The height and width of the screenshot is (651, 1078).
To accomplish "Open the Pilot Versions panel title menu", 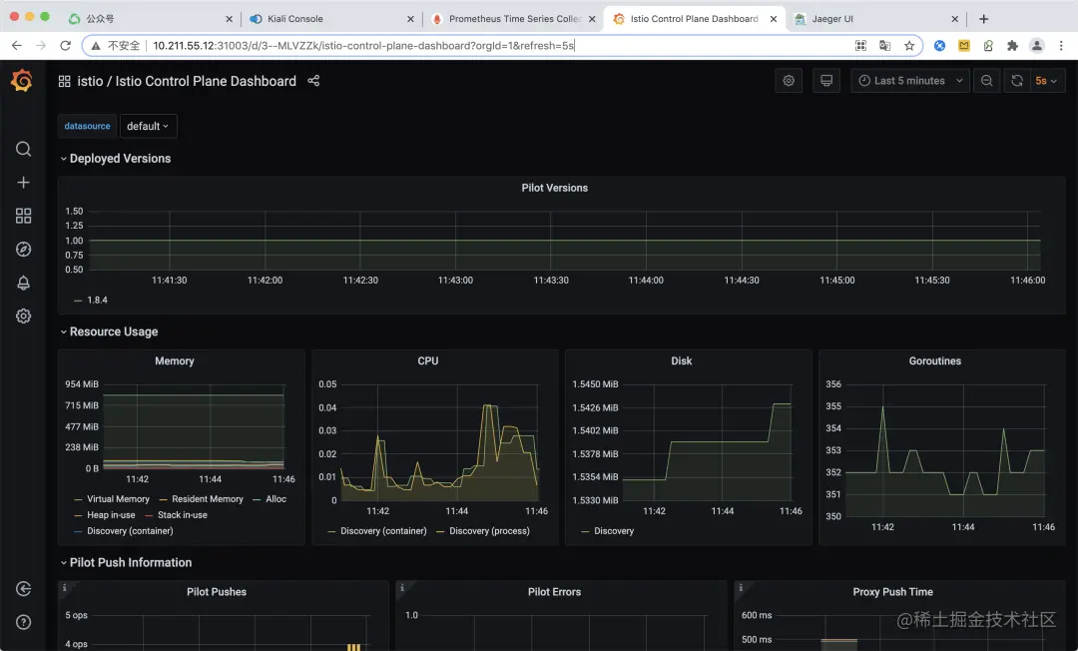I will coord(554,188).
